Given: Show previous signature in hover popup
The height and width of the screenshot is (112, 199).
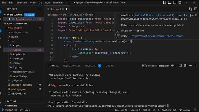Looking at the screenshot, I should (x=118, y=32).
